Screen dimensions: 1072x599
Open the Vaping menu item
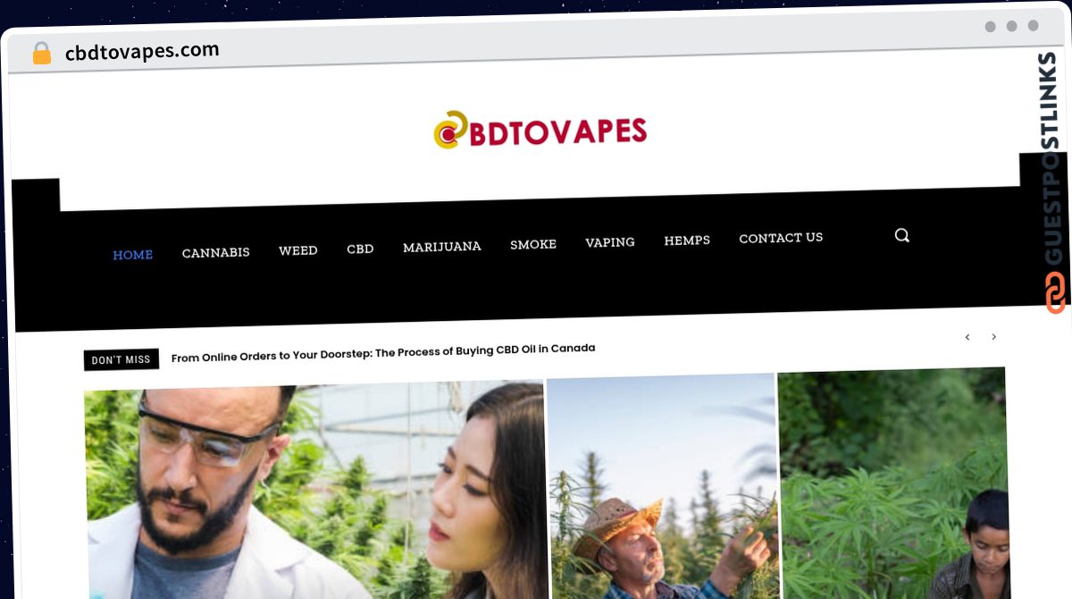(x=610, y=242)
